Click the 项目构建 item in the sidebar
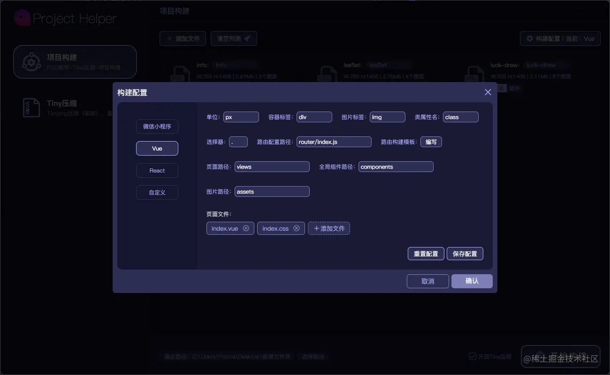The width and height of the screenshot is (610, 375). click(75, 62)
